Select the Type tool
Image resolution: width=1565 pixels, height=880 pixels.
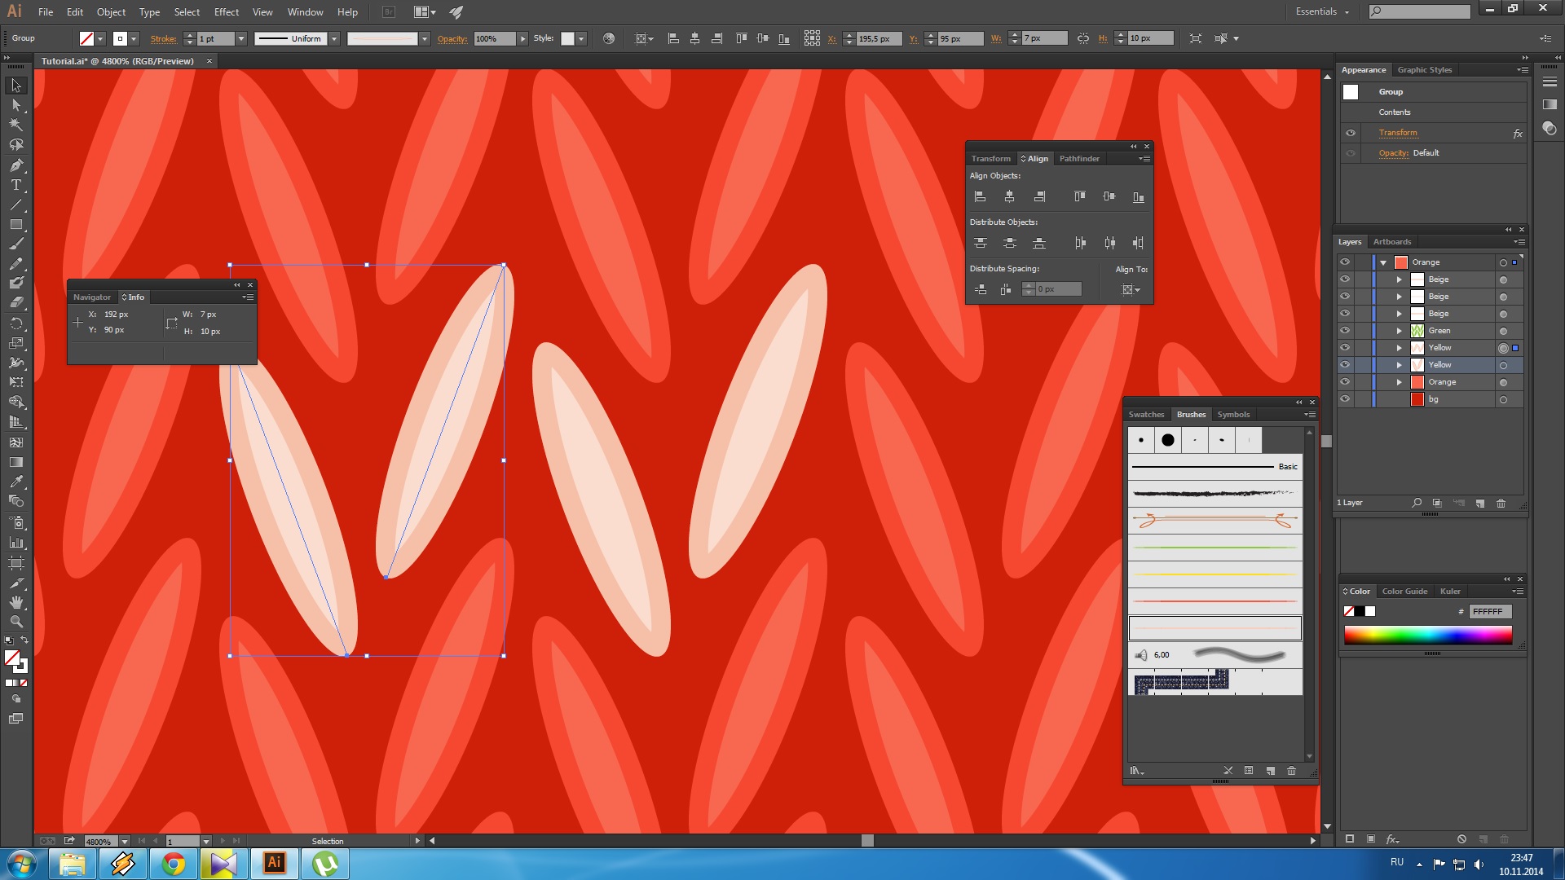coord(15,185)
